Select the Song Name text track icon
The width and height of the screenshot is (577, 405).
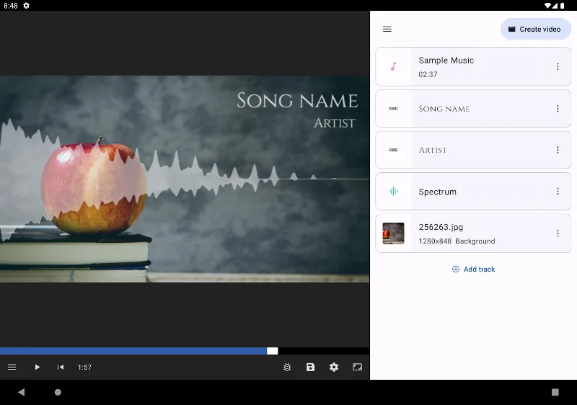(393, 109)
